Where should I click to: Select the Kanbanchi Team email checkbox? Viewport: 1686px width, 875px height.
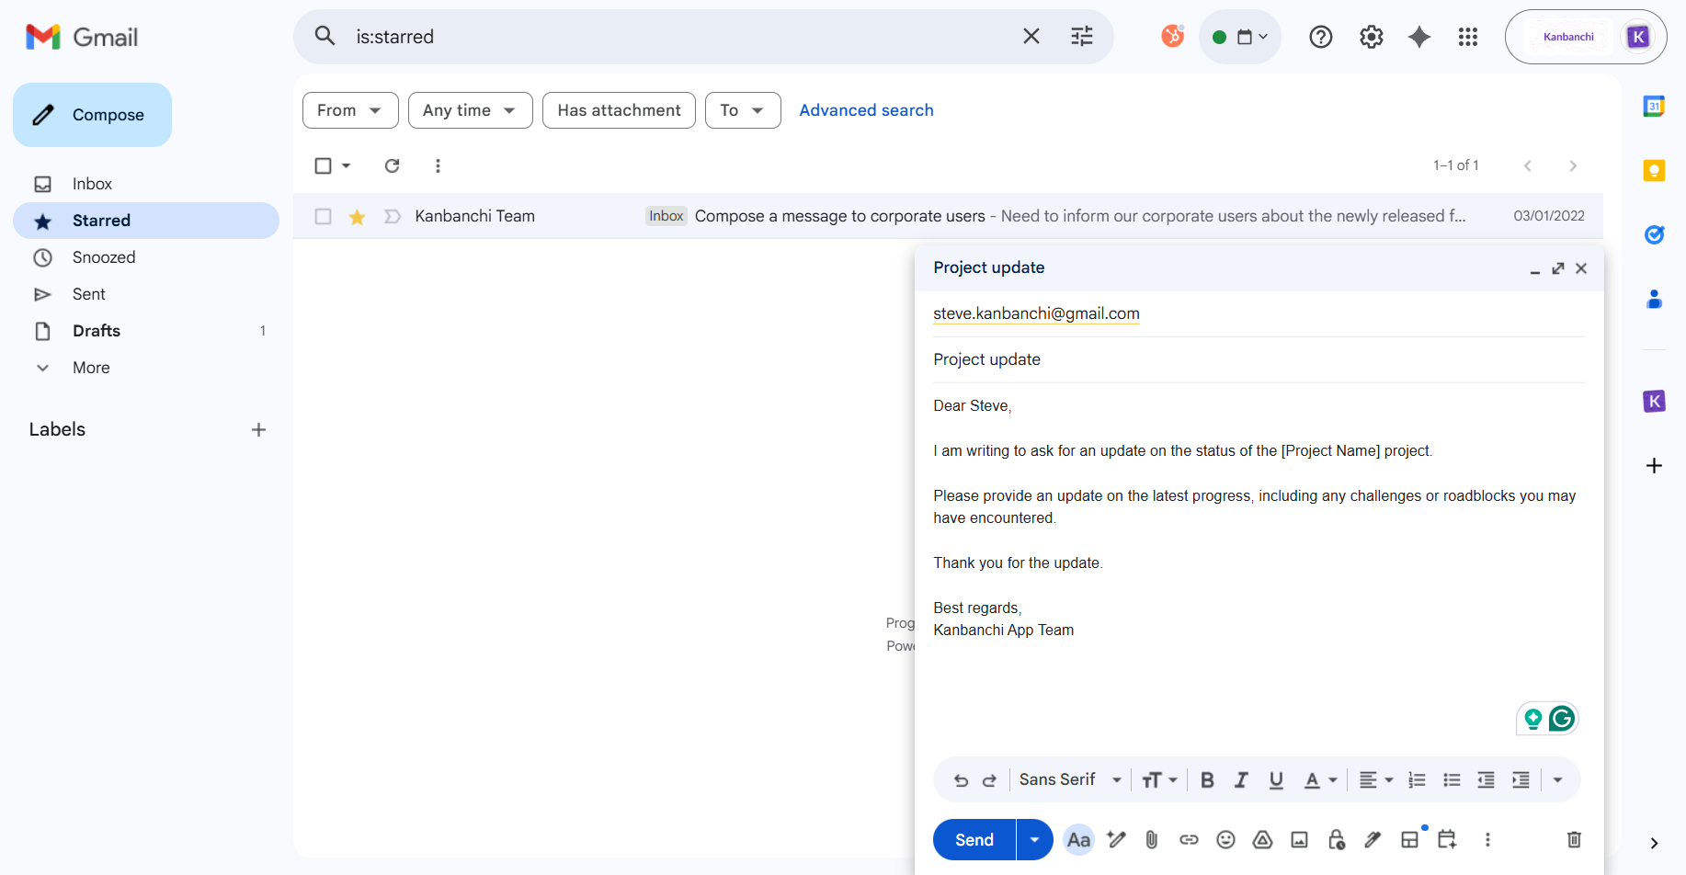[323, 216]
